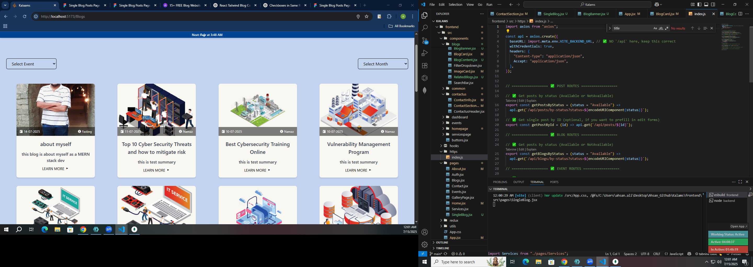Image resolution: width=753 pixels, height=267 pixels.
Task: Open the errors and warnings count in status bar
Action: pyautogui.click(x=458, y=254)
